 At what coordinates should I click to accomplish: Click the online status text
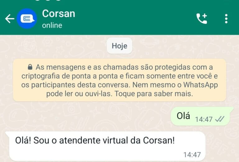tap(52, 25)
